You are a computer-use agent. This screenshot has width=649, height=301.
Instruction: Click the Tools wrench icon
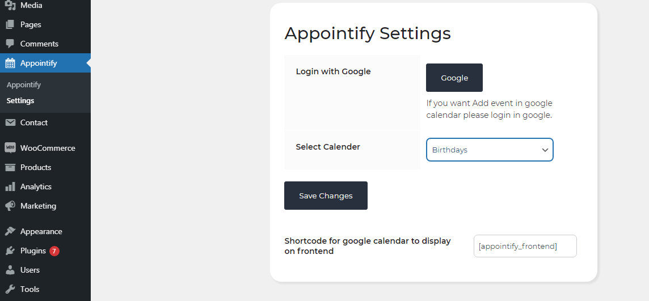10,290
